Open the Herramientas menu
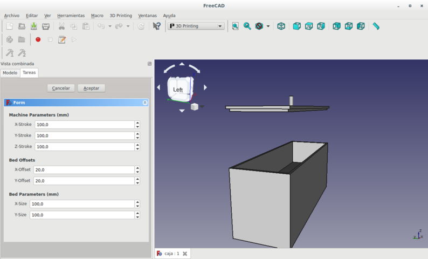This screenshot has width=428, height=259. point(71,16)
